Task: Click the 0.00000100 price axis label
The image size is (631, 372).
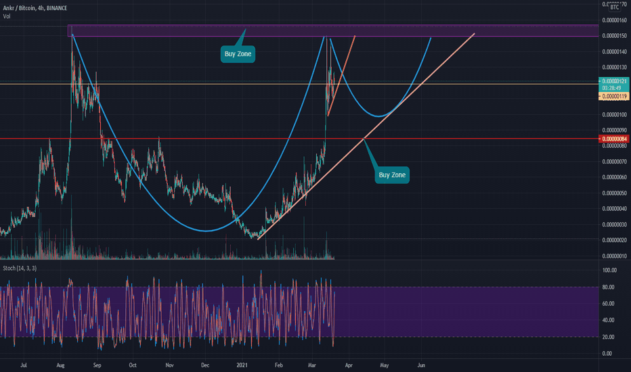Action: (x=615, y=114)
